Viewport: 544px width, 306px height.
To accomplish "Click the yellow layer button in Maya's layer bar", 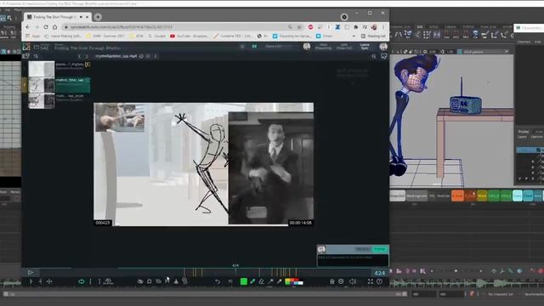I will pyautogui.click(x=482, y=196).
